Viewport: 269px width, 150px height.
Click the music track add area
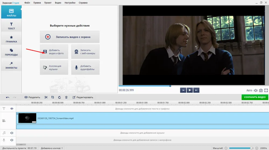click(142, 133)
